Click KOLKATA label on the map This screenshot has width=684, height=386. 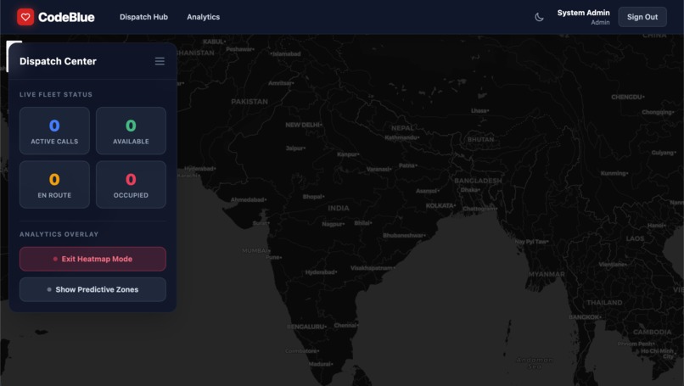[x=440, y=205]
